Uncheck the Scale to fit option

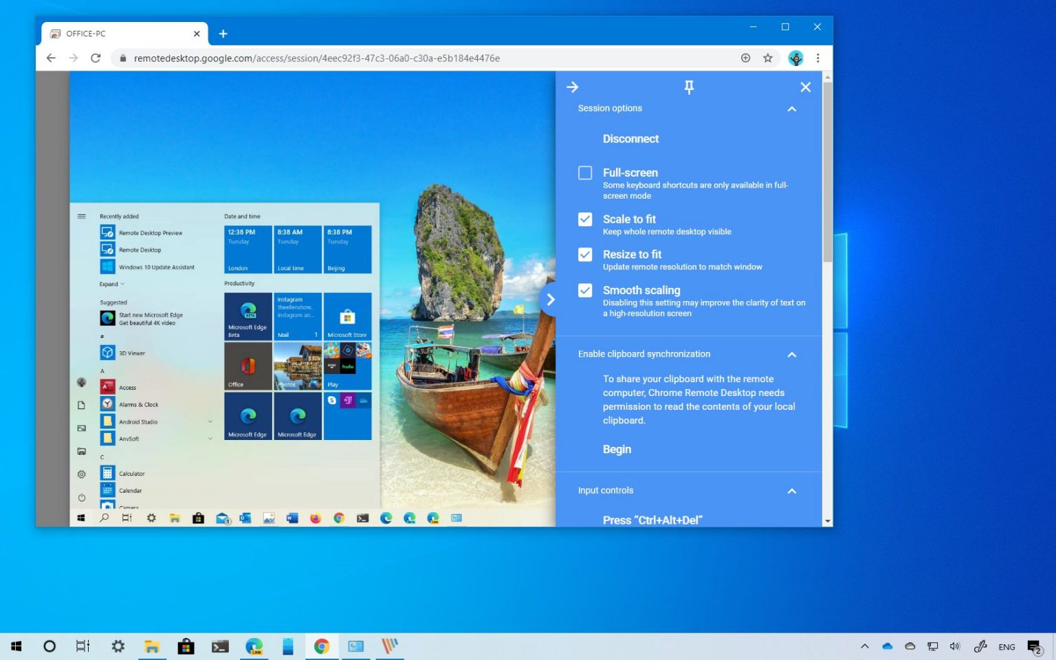(x=585, y=219)
